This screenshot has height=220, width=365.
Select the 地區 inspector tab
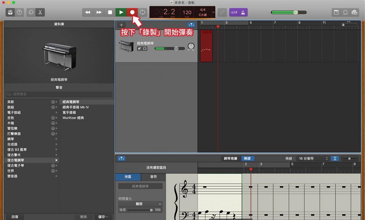click(x=128, y=177)
